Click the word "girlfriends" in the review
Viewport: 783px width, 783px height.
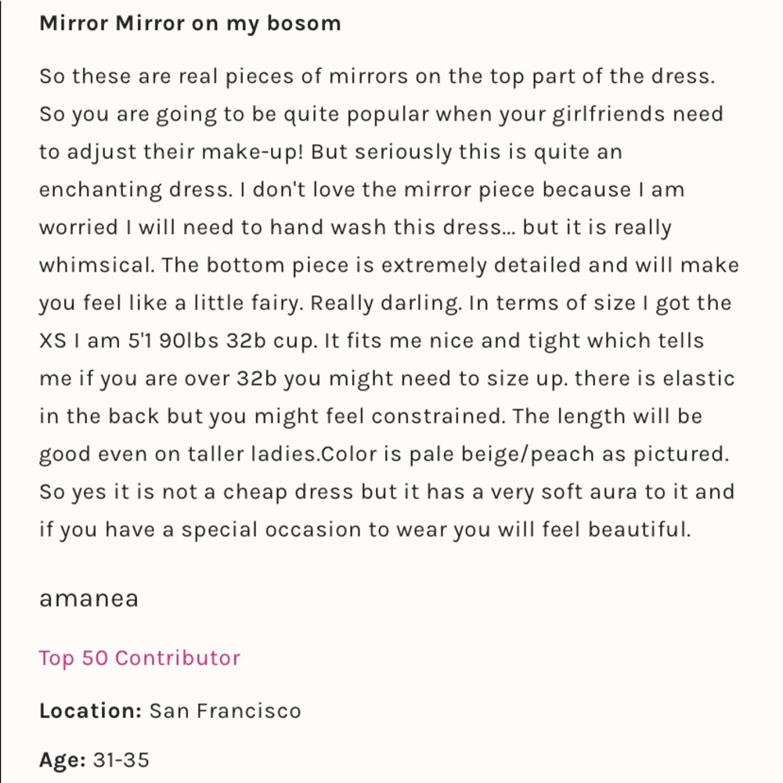point(595,114)
